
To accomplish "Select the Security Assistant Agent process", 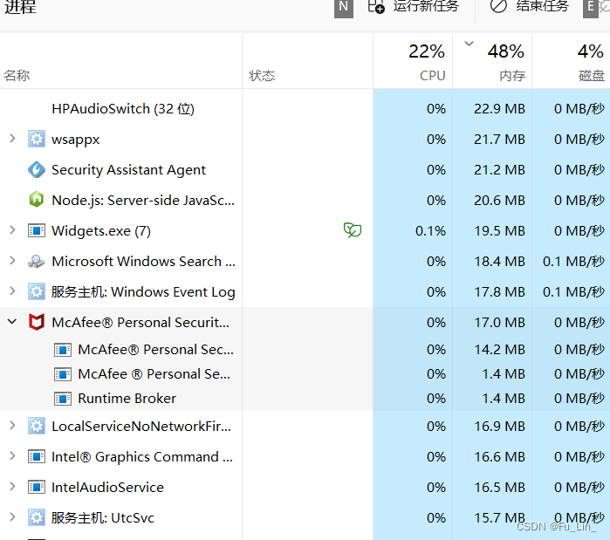I will tap(128, 170).
